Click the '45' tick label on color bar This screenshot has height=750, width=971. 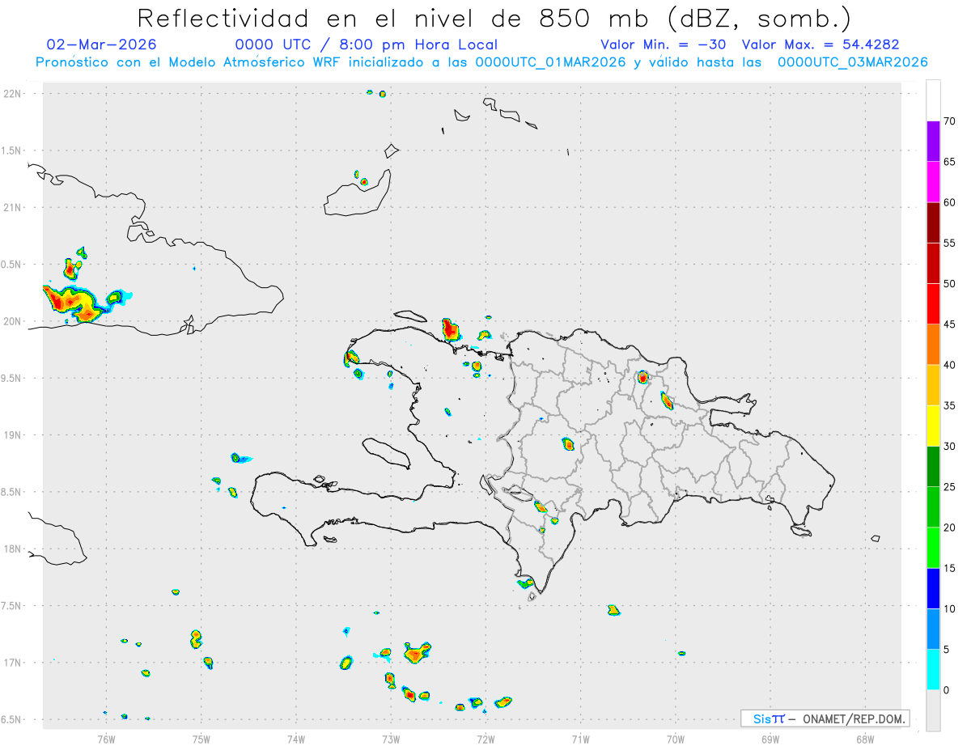pyautogui.click(x=949, y=324)
